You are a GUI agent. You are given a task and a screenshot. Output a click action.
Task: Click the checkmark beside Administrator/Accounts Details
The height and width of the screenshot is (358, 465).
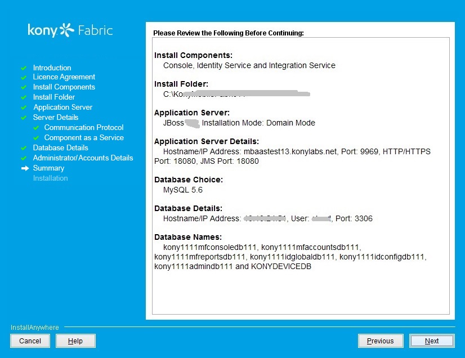click(24, 158)
